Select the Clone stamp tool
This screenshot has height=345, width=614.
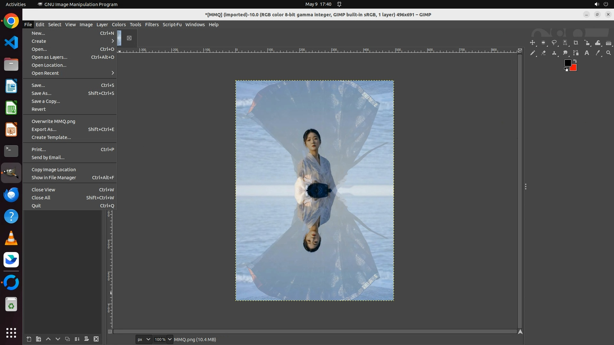(x=554, y=53)
